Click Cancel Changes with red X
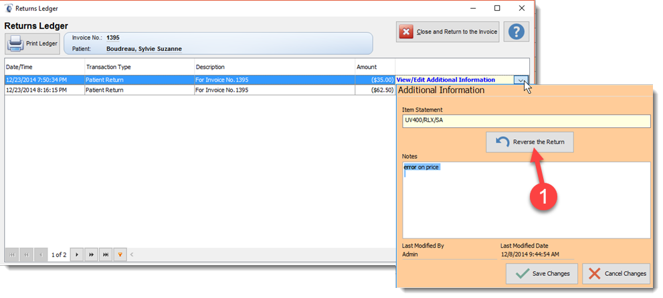Viewport: 663px width, 298px height. [x=616, y=273]
